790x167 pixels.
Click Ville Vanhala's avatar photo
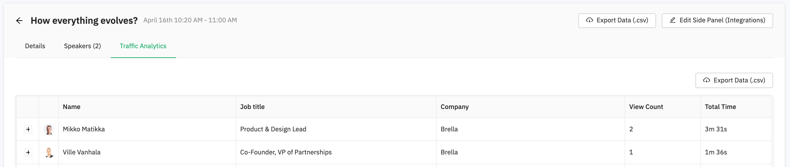49,152
